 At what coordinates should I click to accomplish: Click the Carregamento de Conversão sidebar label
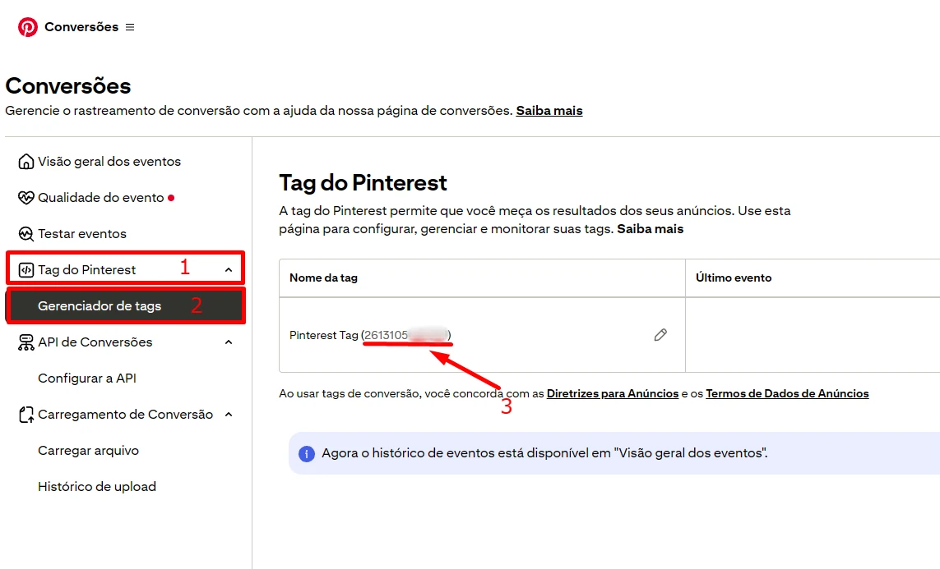(x=125, y=415)
